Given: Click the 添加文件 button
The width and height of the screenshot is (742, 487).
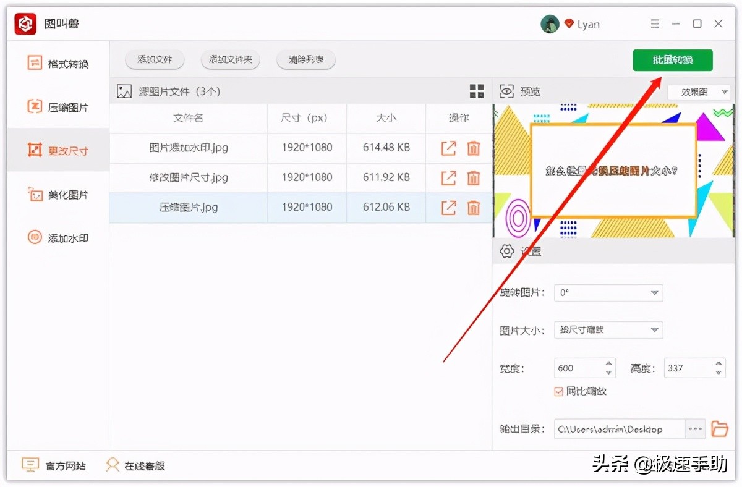Looking at the screenshot, I should (x=155, y=60).
